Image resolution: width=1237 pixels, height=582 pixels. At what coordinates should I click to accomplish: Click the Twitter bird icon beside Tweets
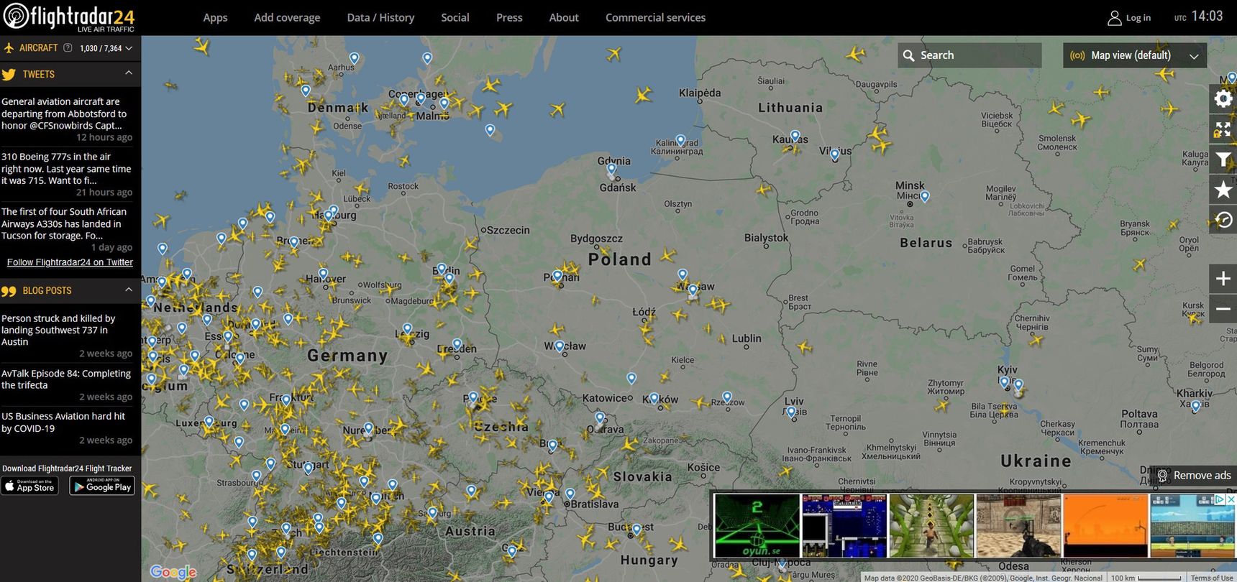9,75
